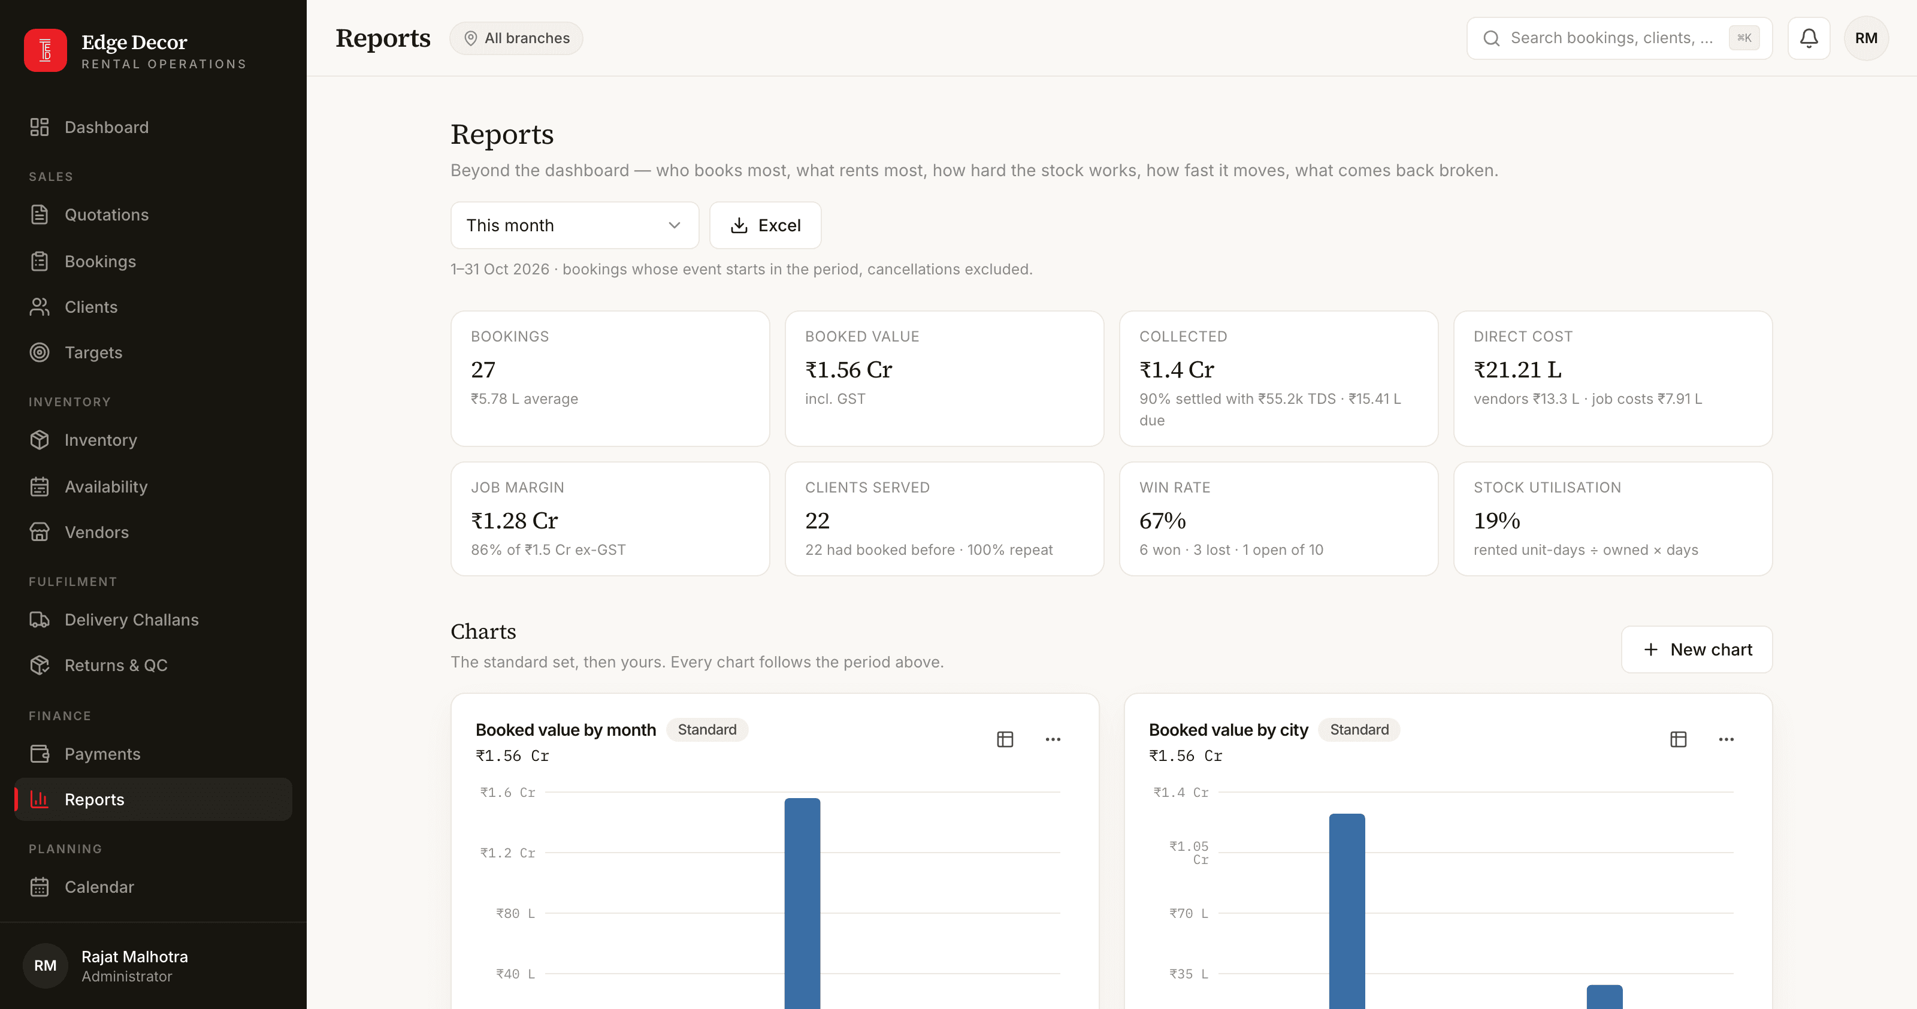1917x1009 pixels.
Task: Click the Calendar icon in Planning section
Action: [40, 887]
